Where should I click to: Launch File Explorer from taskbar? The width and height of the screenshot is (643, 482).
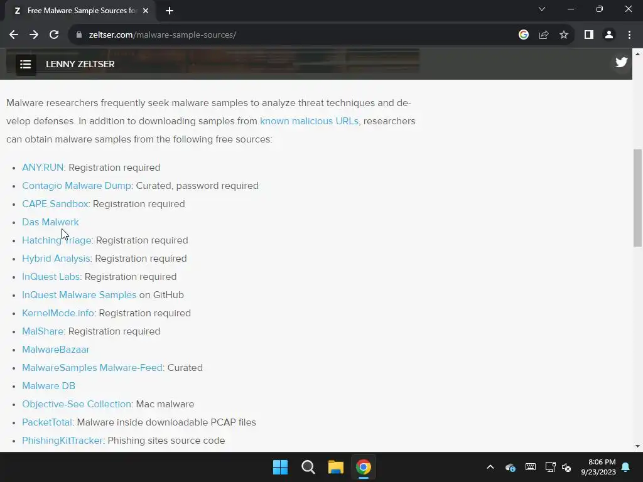[336, 467]
